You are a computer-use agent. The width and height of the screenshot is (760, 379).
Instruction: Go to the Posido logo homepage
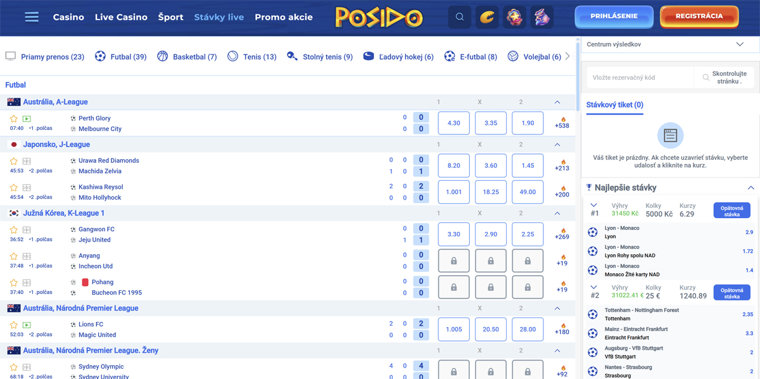click(x=379, y=17)
